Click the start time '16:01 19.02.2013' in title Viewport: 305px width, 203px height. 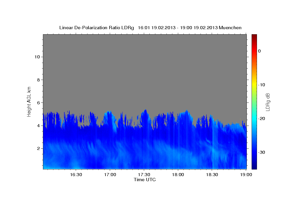pyautogui.click(x=157, y=28)
